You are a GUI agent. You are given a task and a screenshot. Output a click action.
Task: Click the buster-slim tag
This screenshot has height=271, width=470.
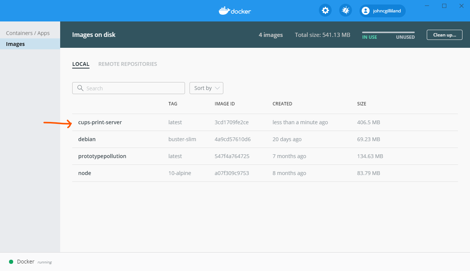(182, 139)
